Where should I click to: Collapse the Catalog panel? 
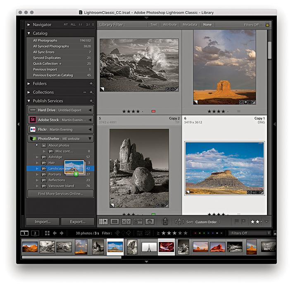(x=29, y=33)
